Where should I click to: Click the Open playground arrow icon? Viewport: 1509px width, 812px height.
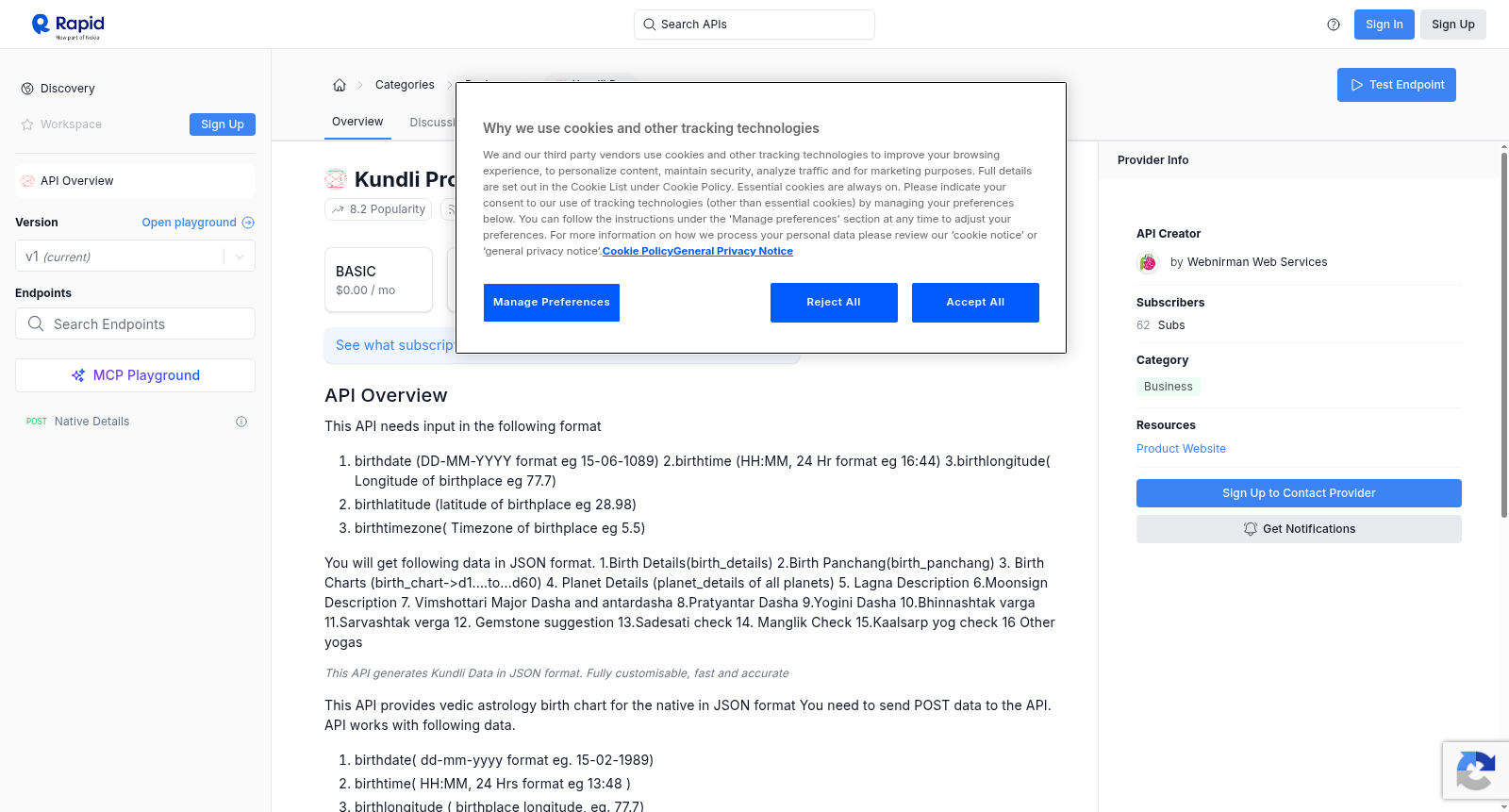click(248, 223)
